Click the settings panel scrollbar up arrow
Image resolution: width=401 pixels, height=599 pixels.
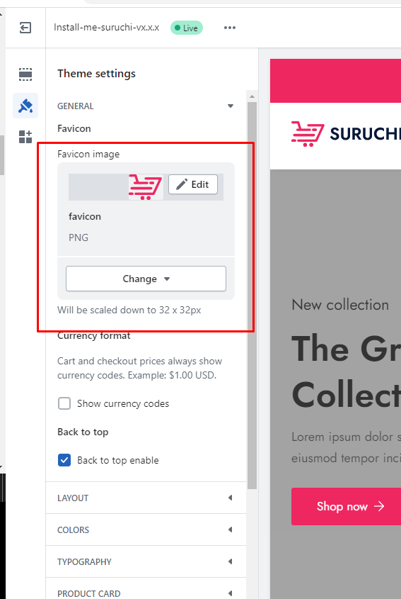252,96
